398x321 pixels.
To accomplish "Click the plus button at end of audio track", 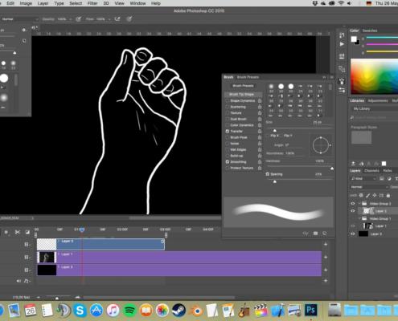I will [x=326, y=281].
